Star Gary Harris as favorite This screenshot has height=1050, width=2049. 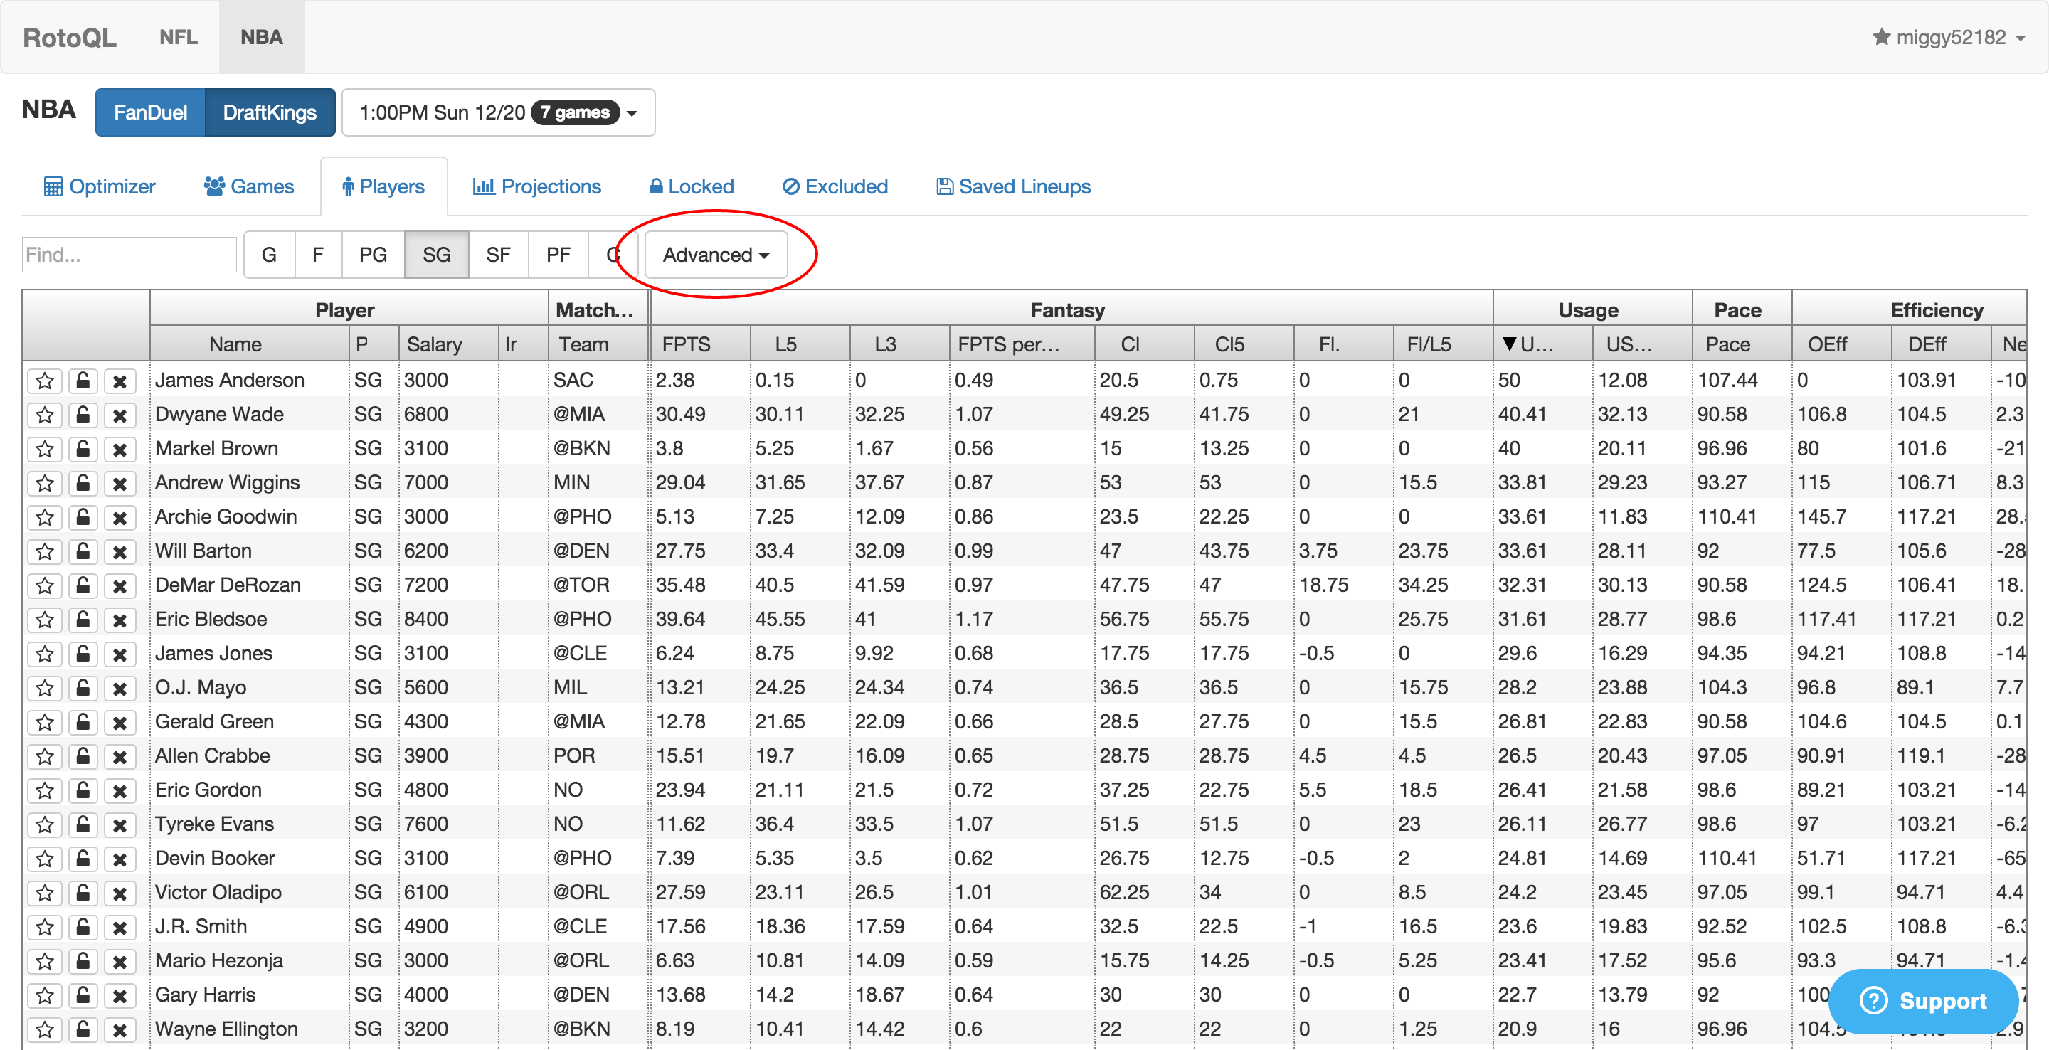(x=45, y=997)
